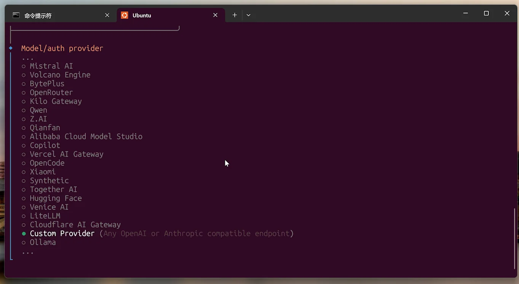Switch to the 命令提示符 tab
The image size is (519, 284).
click(x=61, y=15)
